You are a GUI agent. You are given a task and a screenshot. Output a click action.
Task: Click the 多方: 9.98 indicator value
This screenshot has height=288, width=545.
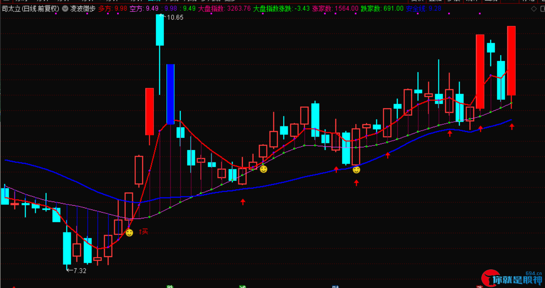(x=112, y=8)
